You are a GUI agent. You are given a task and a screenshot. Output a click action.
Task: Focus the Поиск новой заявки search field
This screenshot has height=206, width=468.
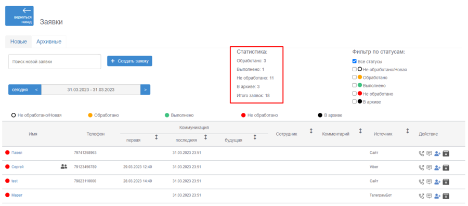55,61
